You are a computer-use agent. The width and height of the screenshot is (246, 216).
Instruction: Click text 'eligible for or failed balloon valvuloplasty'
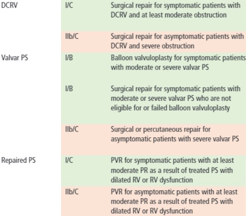(170, 108)
